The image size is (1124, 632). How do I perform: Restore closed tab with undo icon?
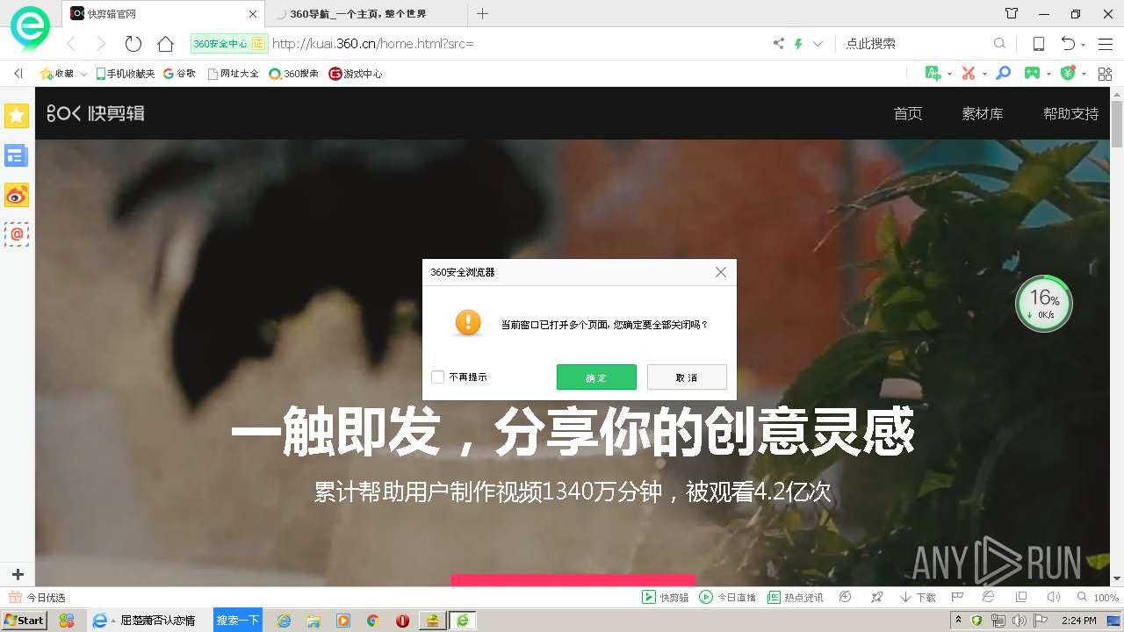(1067, 43)
